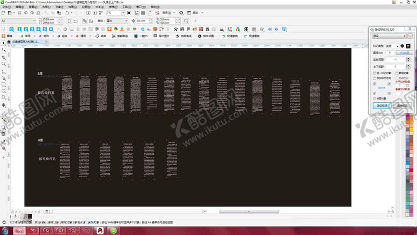417x235 pixels.
Task: Select the Crop tool in the toolbox
Action: point(3,58)
